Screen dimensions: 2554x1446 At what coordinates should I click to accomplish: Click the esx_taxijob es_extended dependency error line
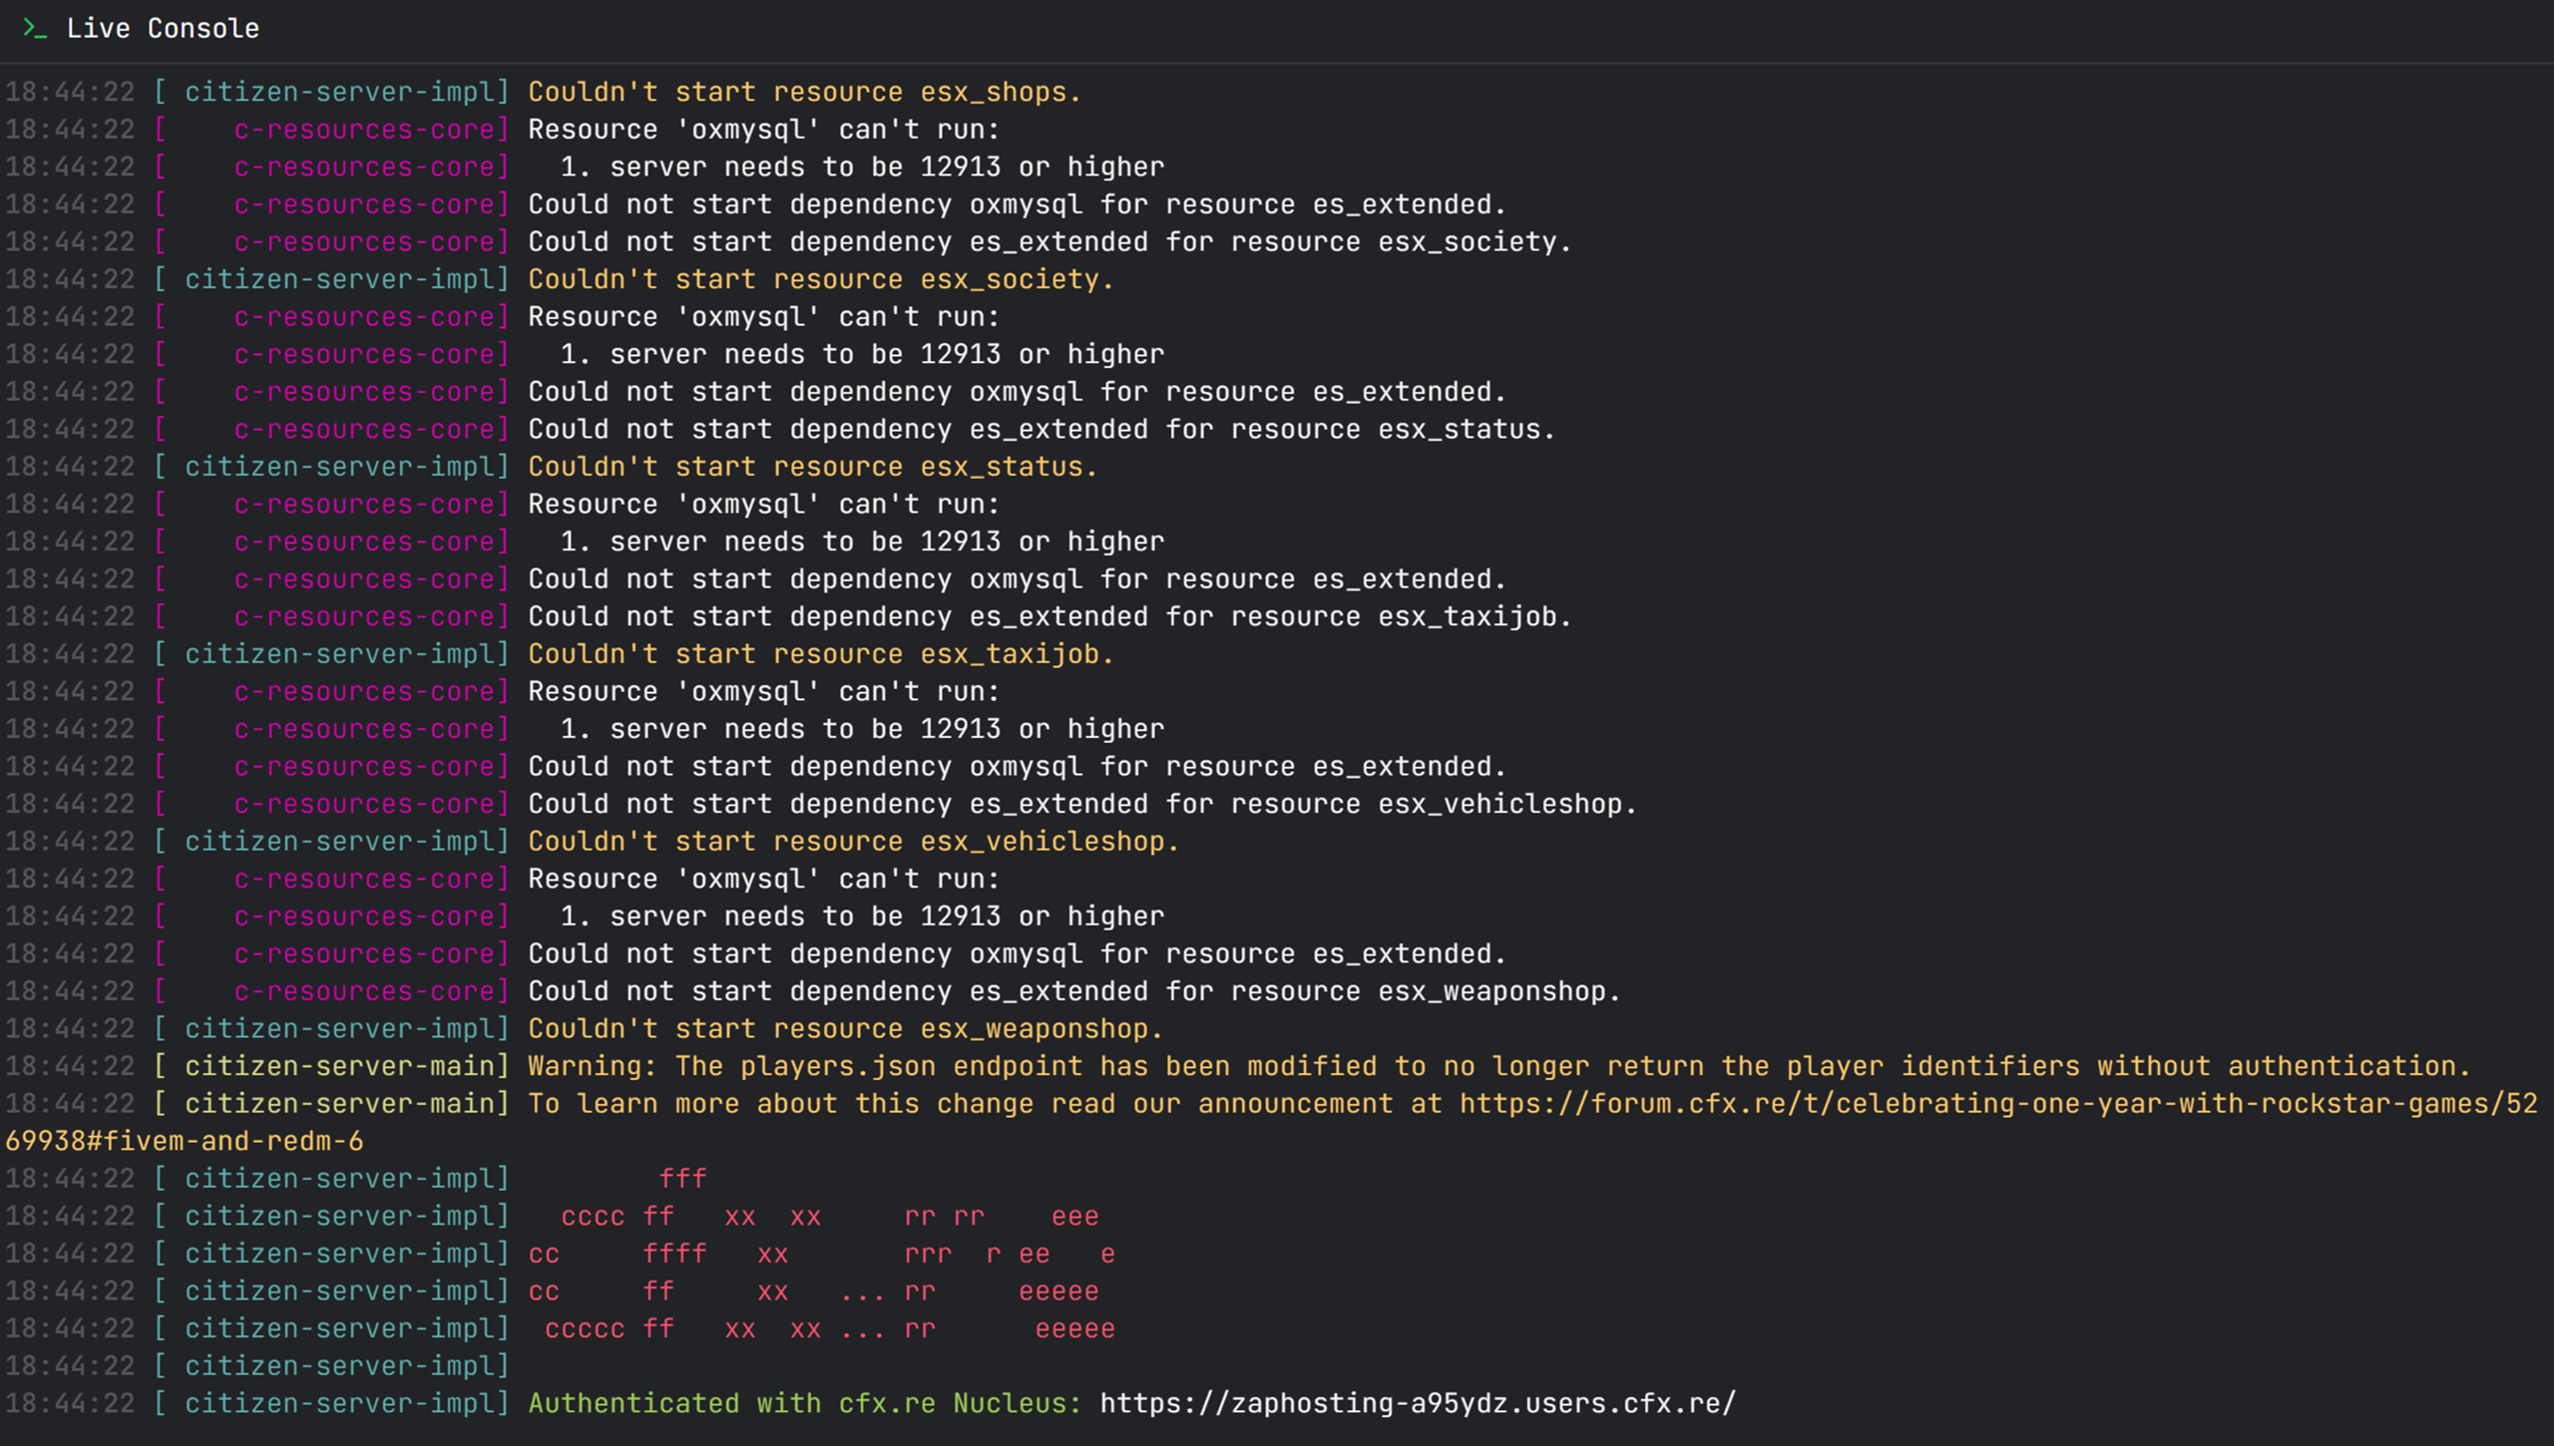point(1050,617)
